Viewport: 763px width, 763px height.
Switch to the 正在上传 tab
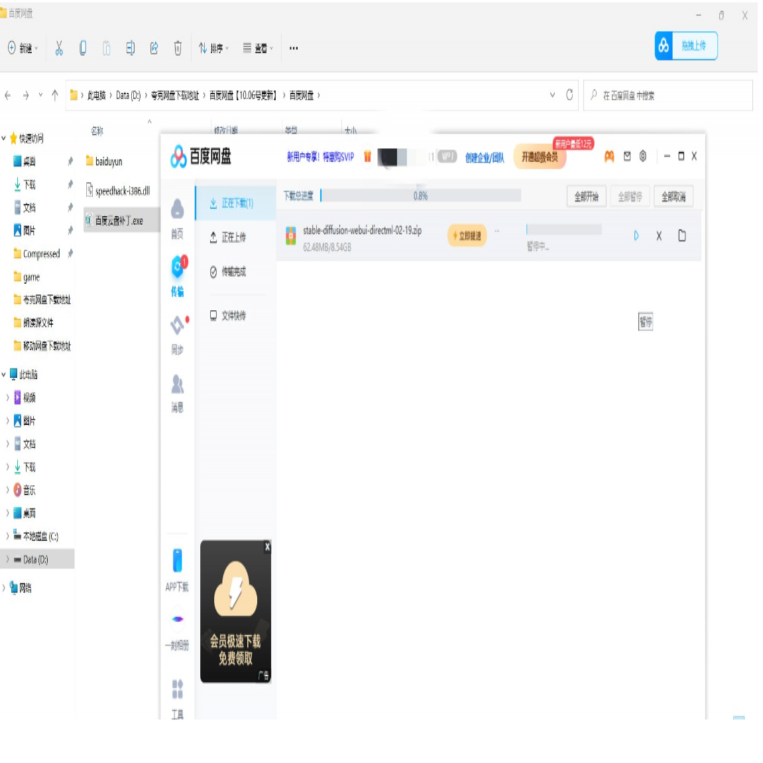[x=228, y=237]
